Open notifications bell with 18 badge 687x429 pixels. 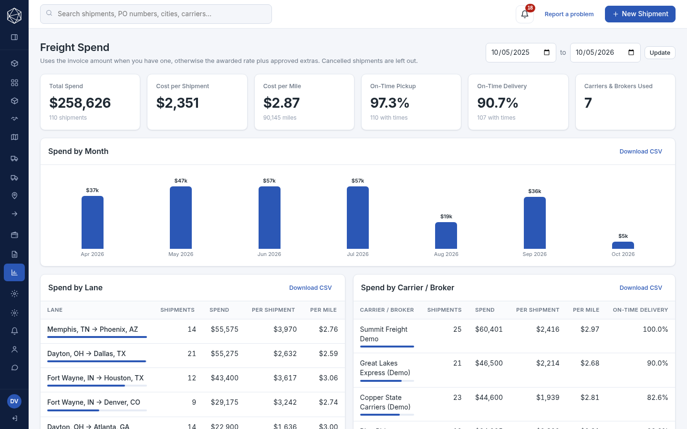pyautogui.click(x=525, y=14)
